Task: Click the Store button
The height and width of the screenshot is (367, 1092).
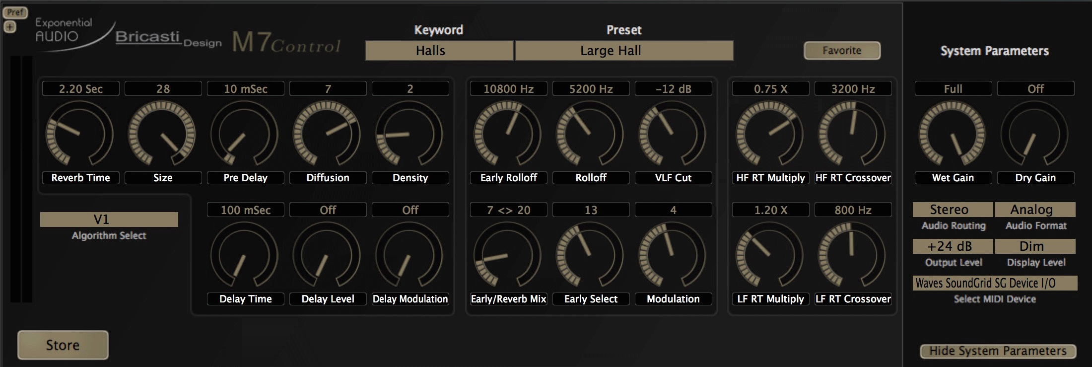Action: point(63,345)
